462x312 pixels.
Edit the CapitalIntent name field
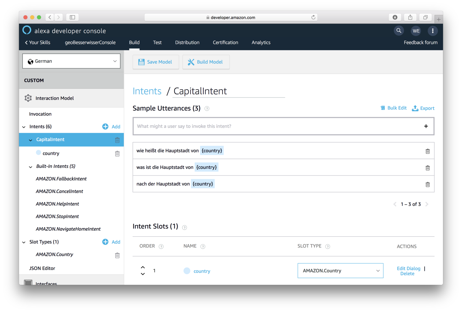(229, 91)
